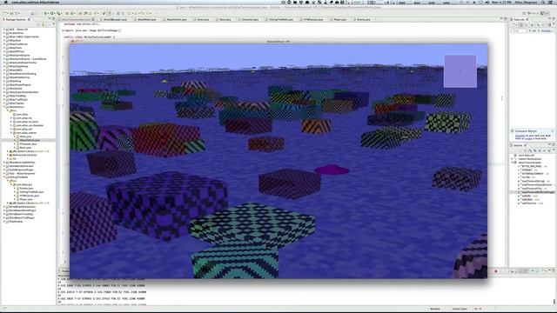Click the purple saucer in the game view
The width and height of the screenshot is (557, 313).
click(x=332, y=170)
